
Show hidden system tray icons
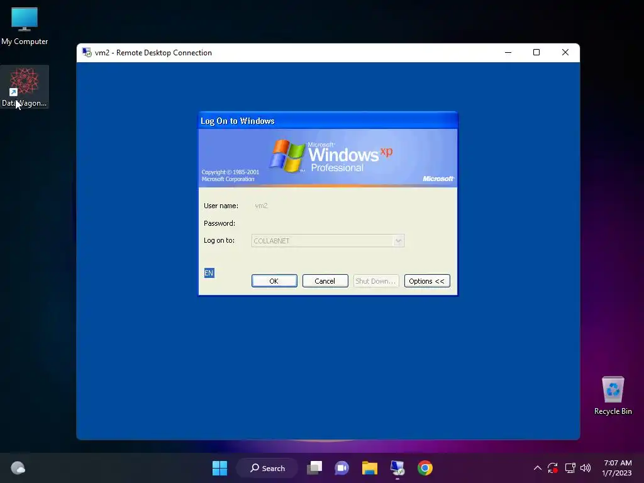(537, 468)
